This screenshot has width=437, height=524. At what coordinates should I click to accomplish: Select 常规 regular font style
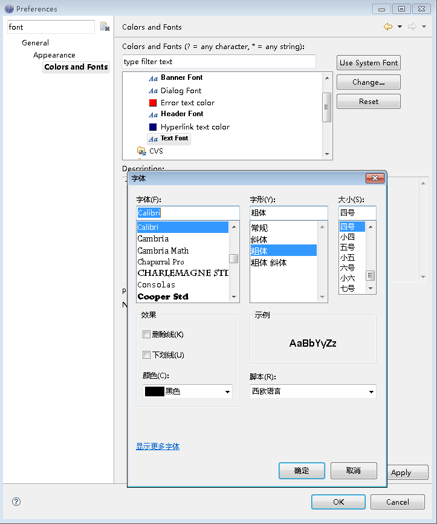tap(283, 228)
